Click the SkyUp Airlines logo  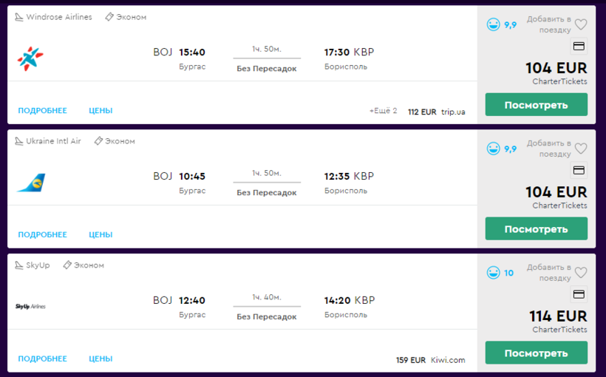pyautogui.click(x=31, y=306)
